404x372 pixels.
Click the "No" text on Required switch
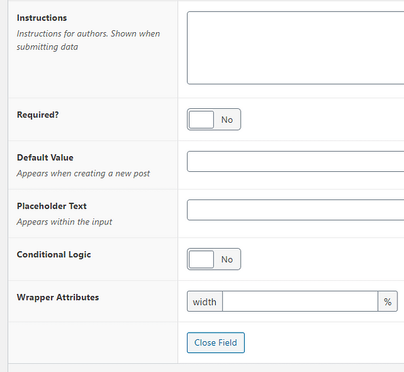coord(227,120)
